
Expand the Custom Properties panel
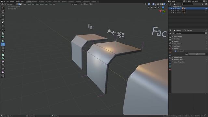[x=179, y=62]
